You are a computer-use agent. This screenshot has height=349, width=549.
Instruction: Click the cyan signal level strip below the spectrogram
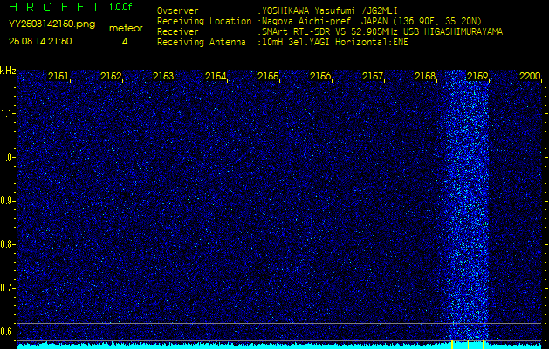279,346
